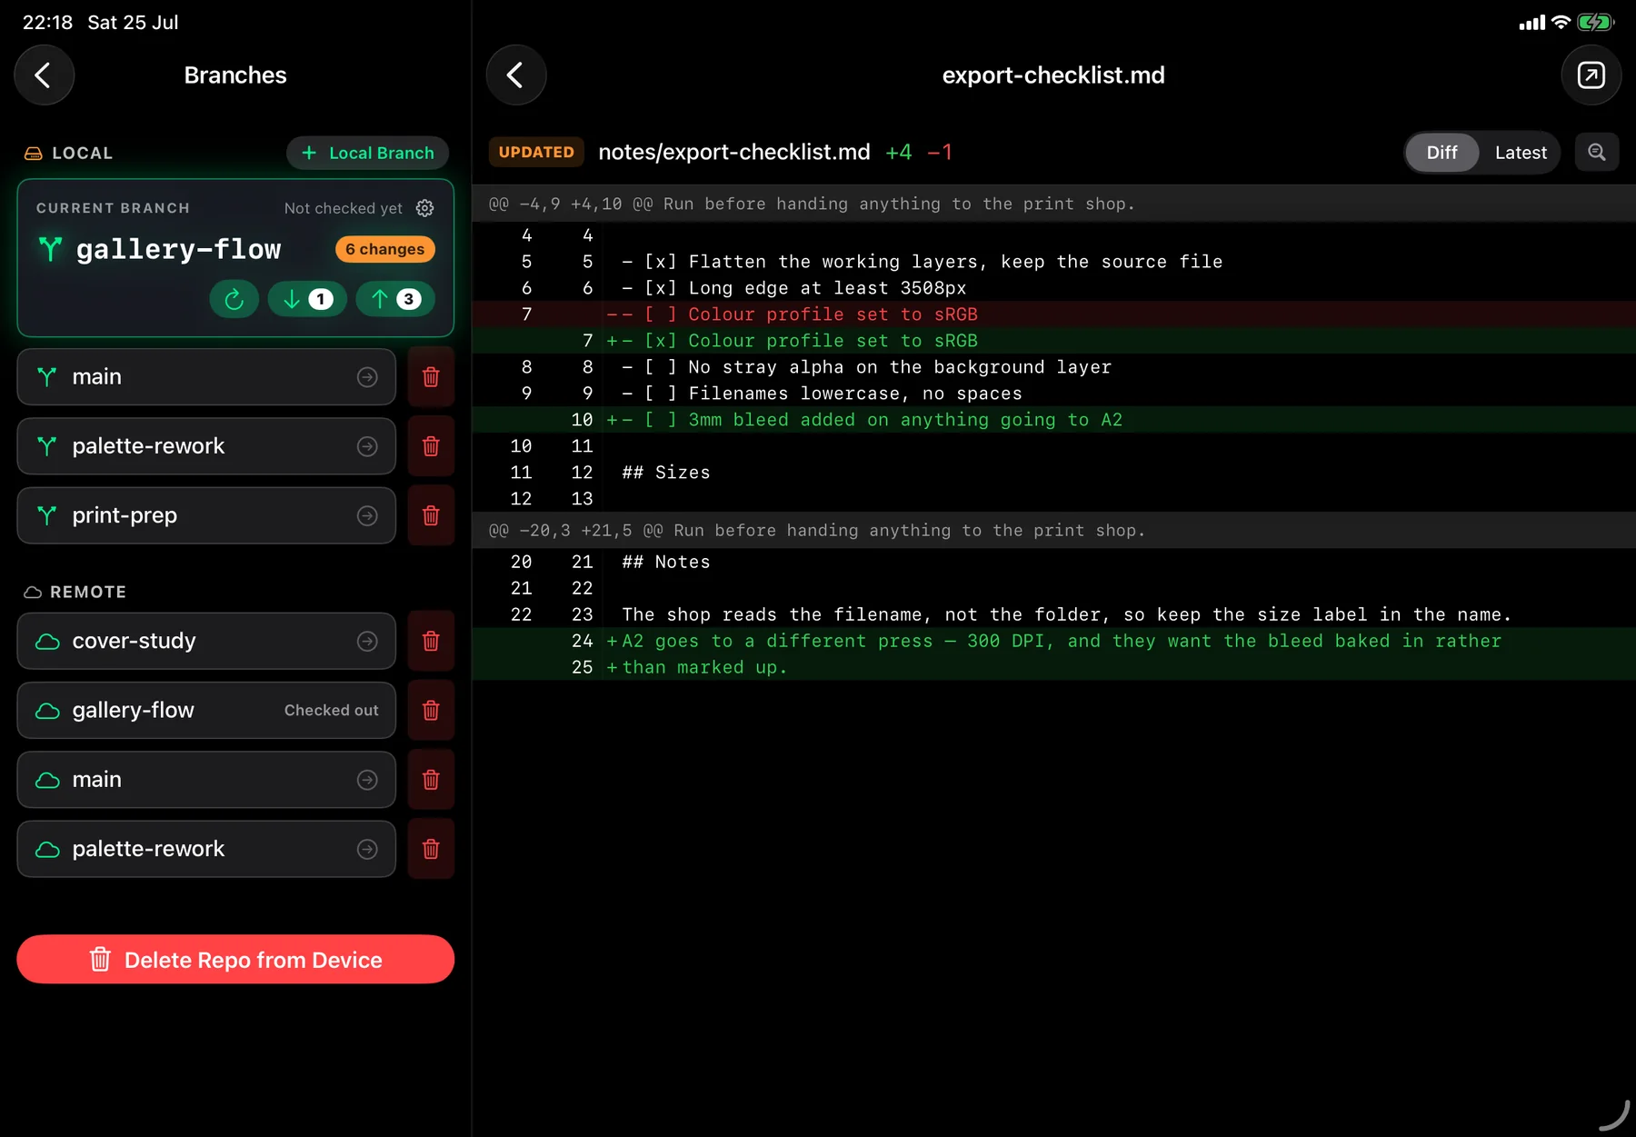Checkout arrow on local main

[x=367, y=376]
